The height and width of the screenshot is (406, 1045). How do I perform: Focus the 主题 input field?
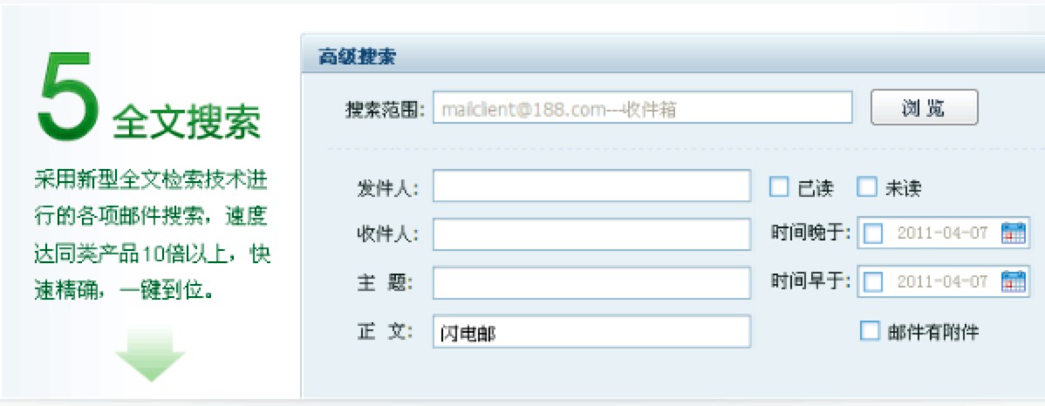[x=591, y=283]
